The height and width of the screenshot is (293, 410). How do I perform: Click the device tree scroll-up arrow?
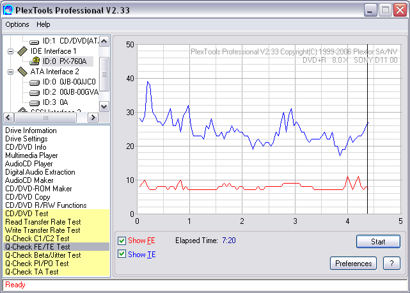104,41
